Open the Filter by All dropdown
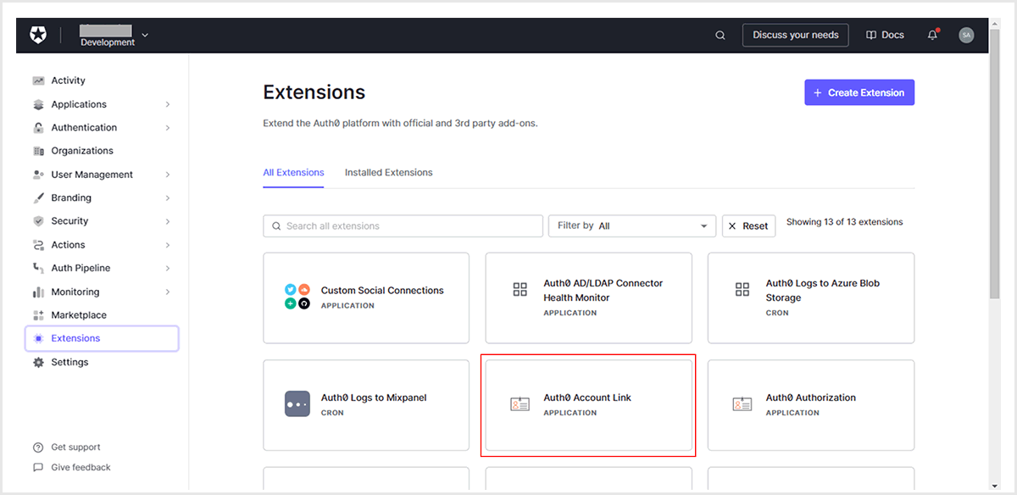1017x495 pixels. (x=632, y=226)
